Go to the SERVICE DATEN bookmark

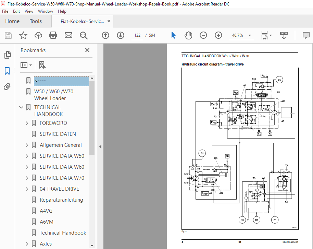point(58,134)
